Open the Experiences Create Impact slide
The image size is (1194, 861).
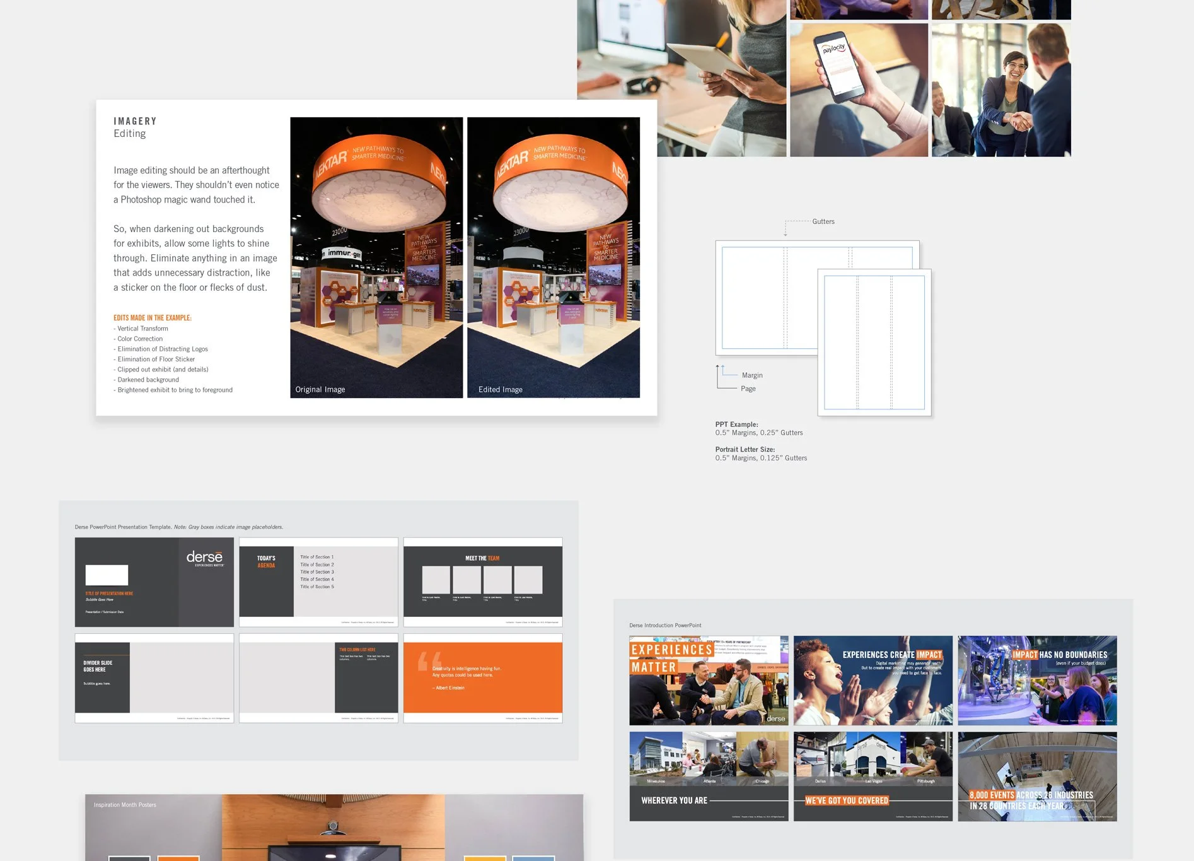pyautogui.click(x=873, y=681)
